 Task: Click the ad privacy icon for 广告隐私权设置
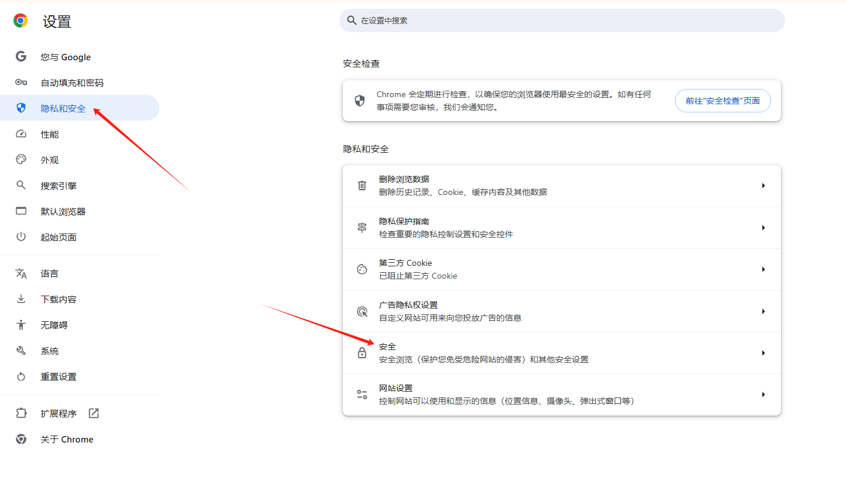[362, 311]
